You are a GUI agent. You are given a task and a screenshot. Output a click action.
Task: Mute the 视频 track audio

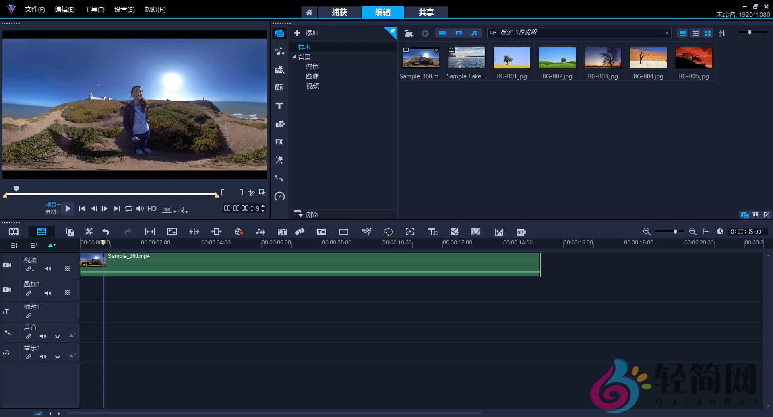[48, 269]
